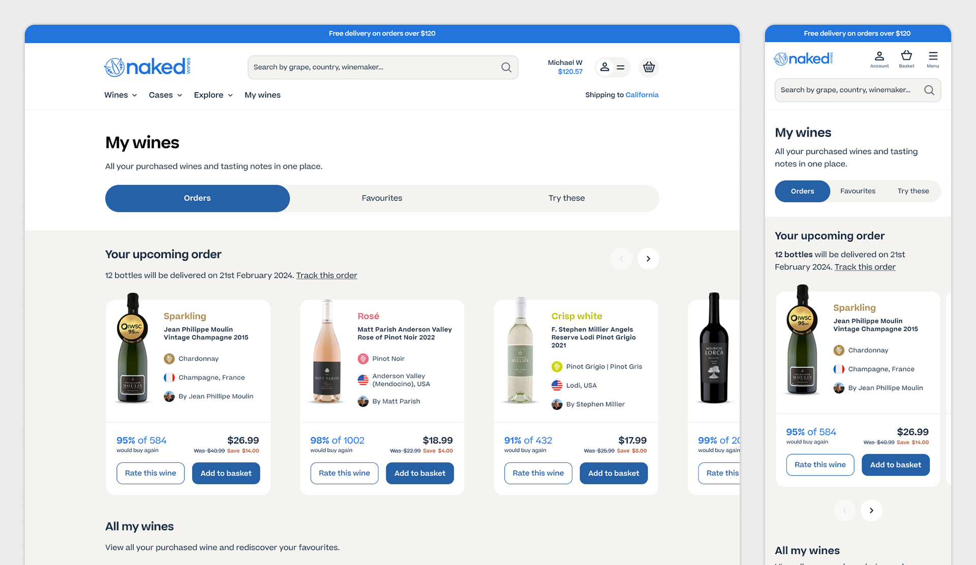
Task: Click the next arrow below the mobile wine card
Action: pyautogui.click(x=871, y=510)
